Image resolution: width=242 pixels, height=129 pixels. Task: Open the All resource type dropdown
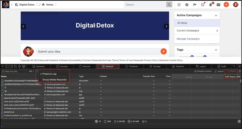coord(32,72)
